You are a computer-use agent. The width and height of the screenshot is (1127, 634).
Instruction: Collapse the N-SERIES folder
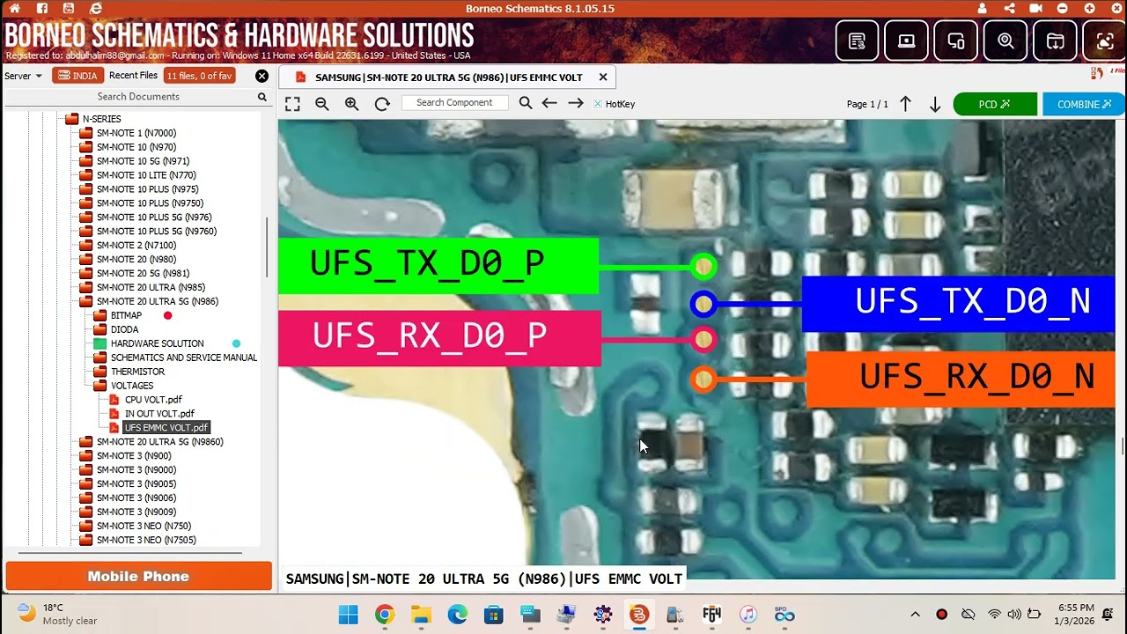pos(72,119)
